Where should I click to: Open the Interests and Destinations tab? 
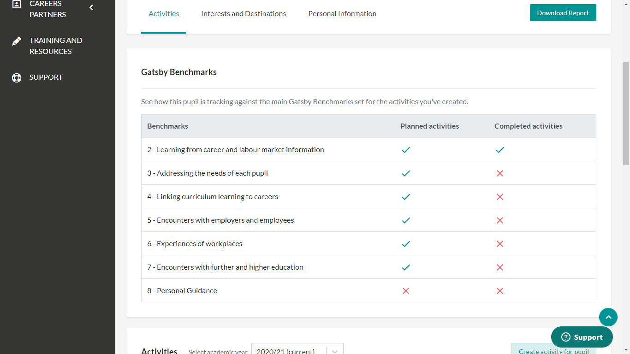coord(244,14)
